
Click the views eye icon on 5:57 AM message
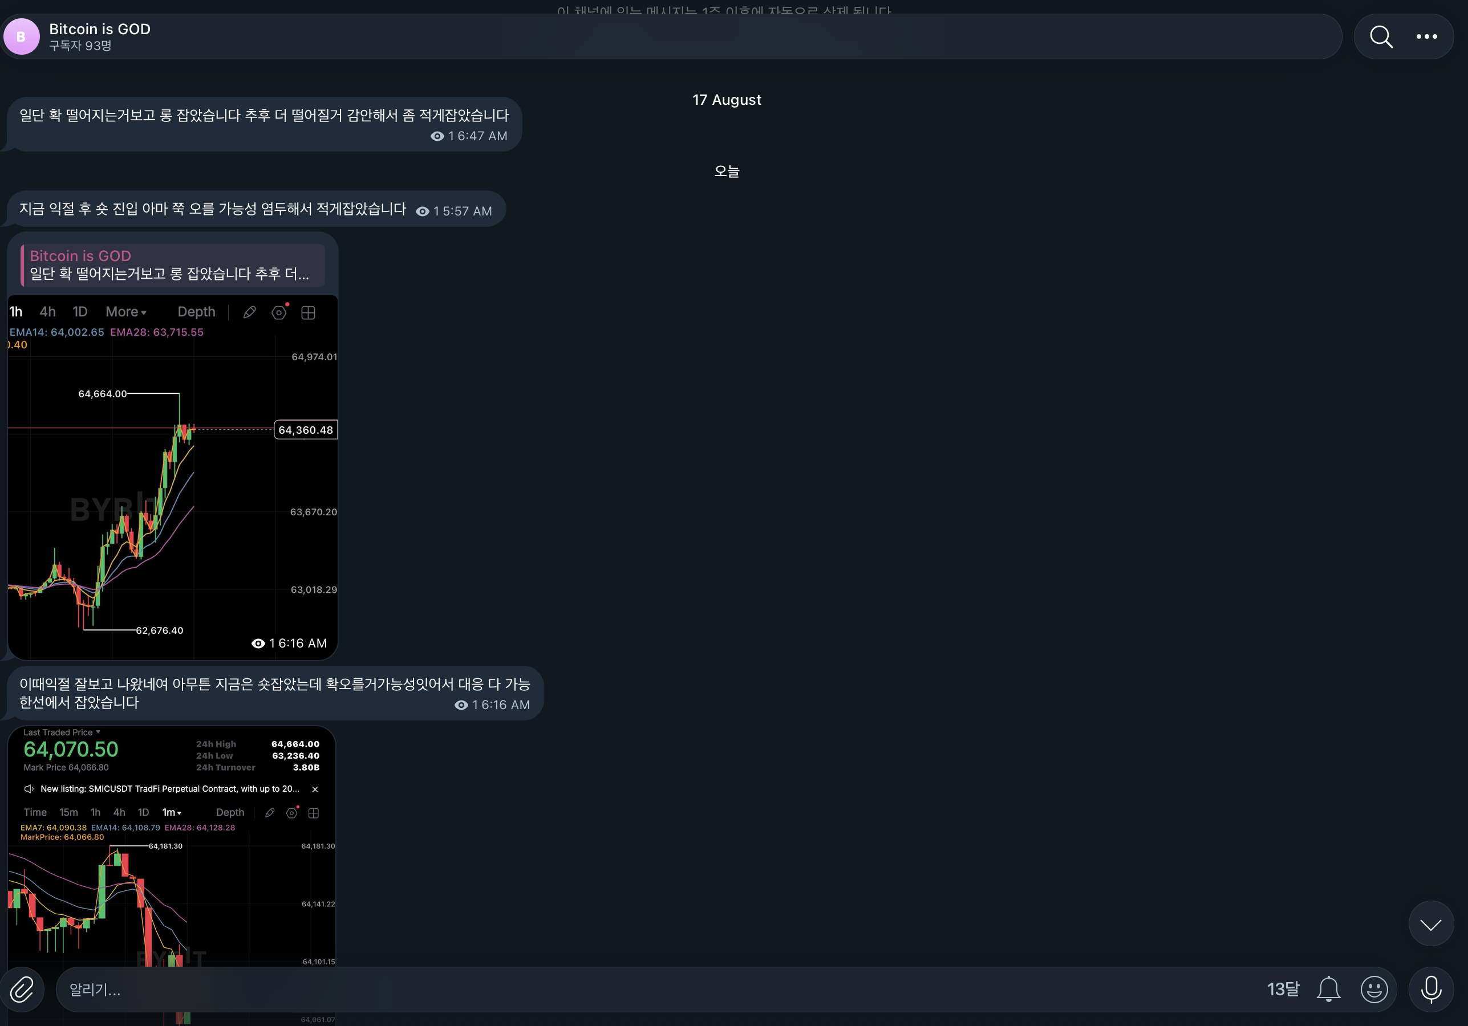point(423,211)
